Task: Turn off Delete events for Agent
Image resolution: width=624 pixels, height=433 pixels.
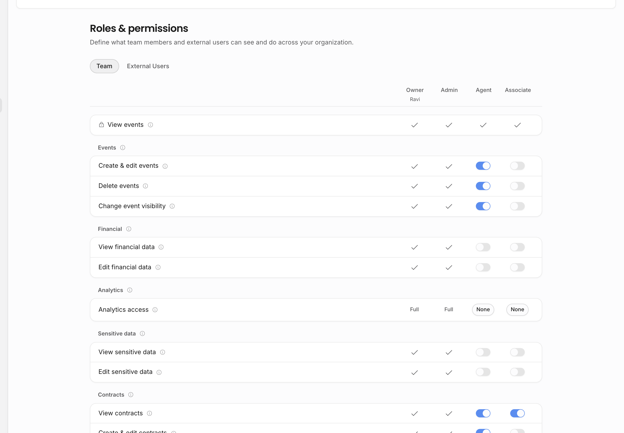Action: tap(483, 186)
